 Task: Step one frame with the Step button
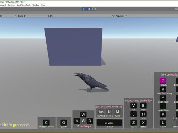(x=94, y=9)
